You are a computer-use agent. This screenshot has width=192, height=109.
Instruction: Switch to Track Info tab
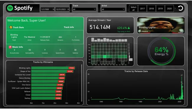point(69,27)
